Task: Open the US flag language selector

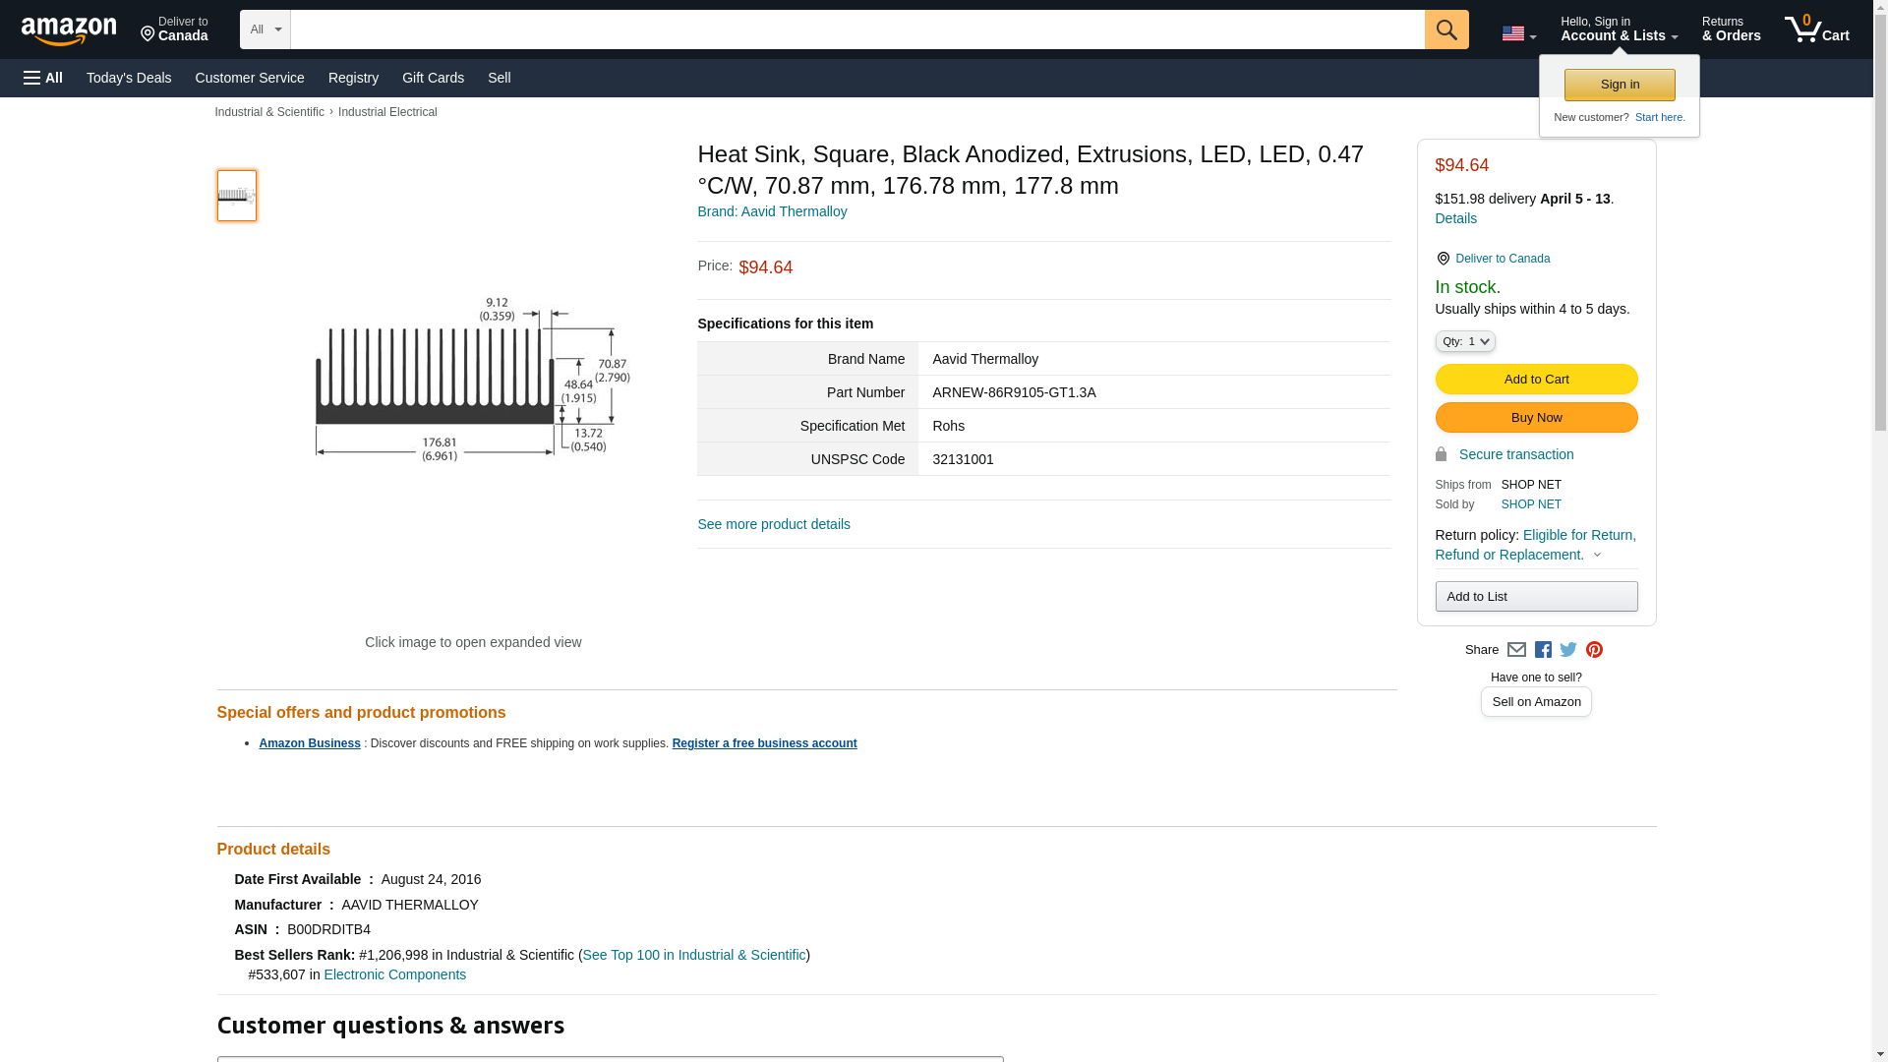Action: [x=1518, y=33]
